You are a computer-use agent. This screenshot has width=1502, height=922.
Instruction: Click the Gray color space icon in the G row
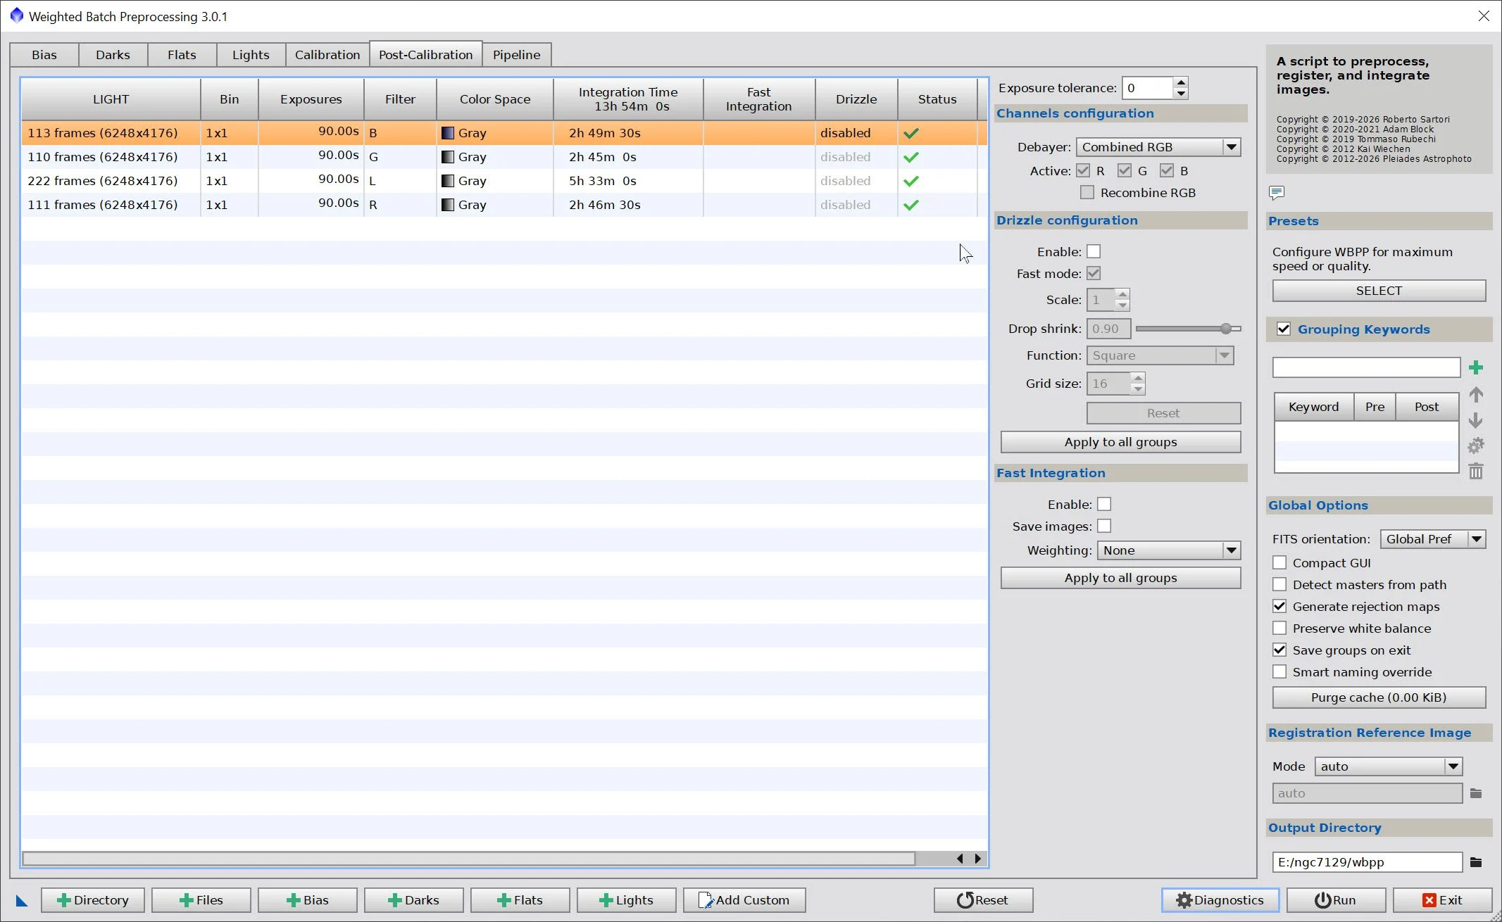click(448, 157)
